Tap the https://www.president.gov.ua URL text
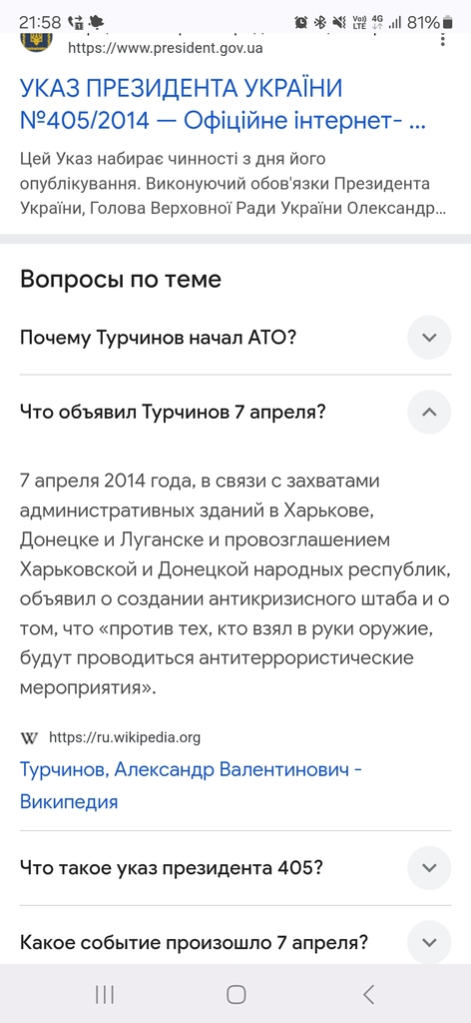The height and width of the screenshot is (1023, 471). pyautogui.click(x=166, y=48)
